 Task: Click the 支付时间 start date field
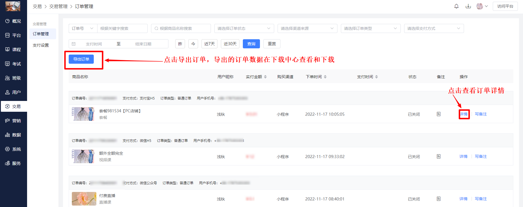94,44
